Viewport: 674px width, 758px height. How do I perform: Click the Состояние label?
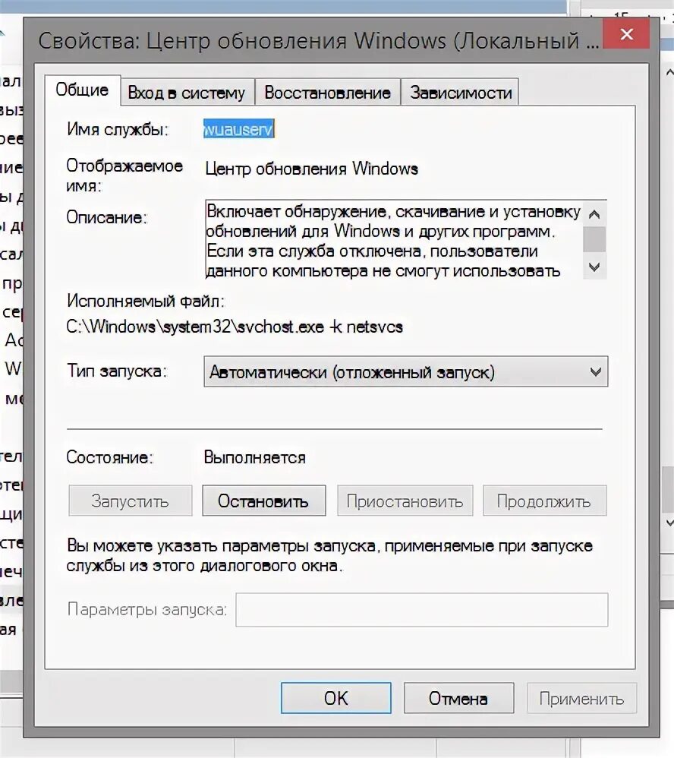[x=109, y=457]
